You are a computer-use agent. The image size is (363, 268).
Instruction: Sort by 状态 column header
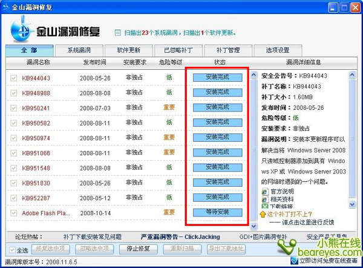[x=220, y=62]
